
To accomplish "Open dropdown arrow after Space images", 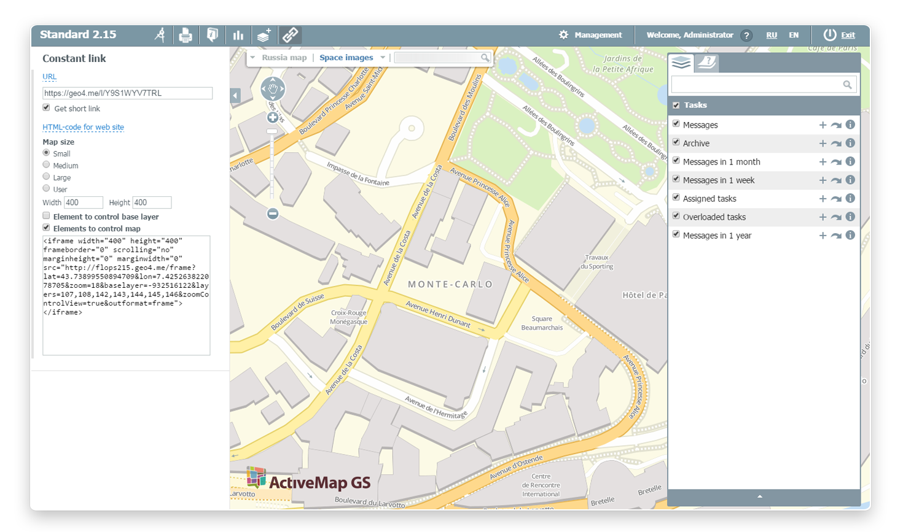I will [x=383, y=58].
